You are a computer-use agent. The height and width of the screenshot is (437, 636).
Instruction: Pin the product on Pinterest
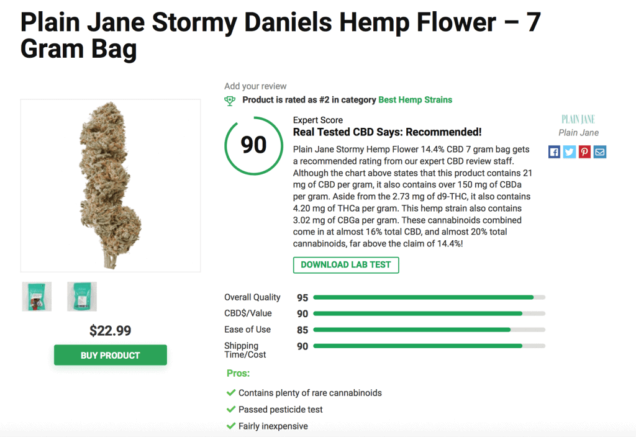tap(584, 152)
